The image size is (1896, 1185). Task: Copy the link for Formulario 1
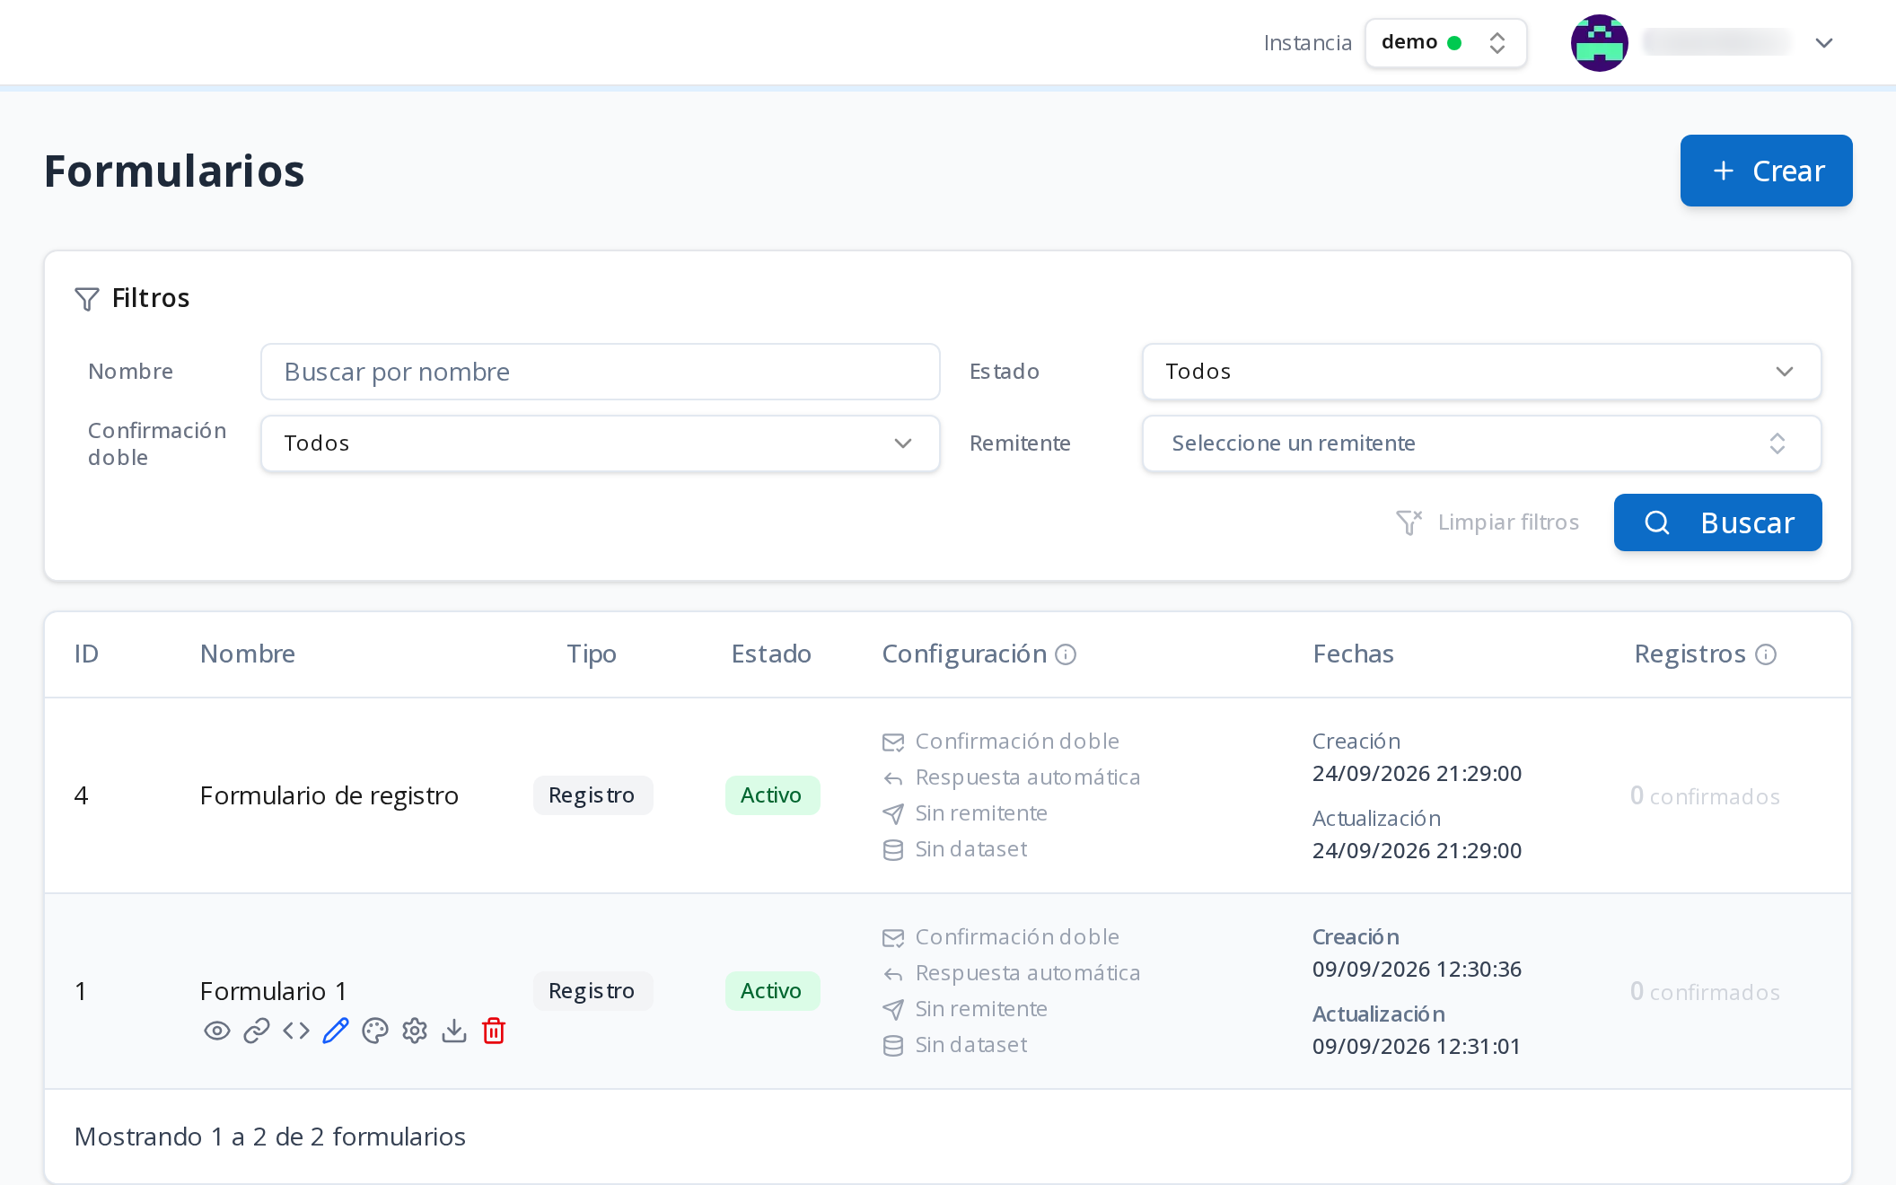[257, 1031]
